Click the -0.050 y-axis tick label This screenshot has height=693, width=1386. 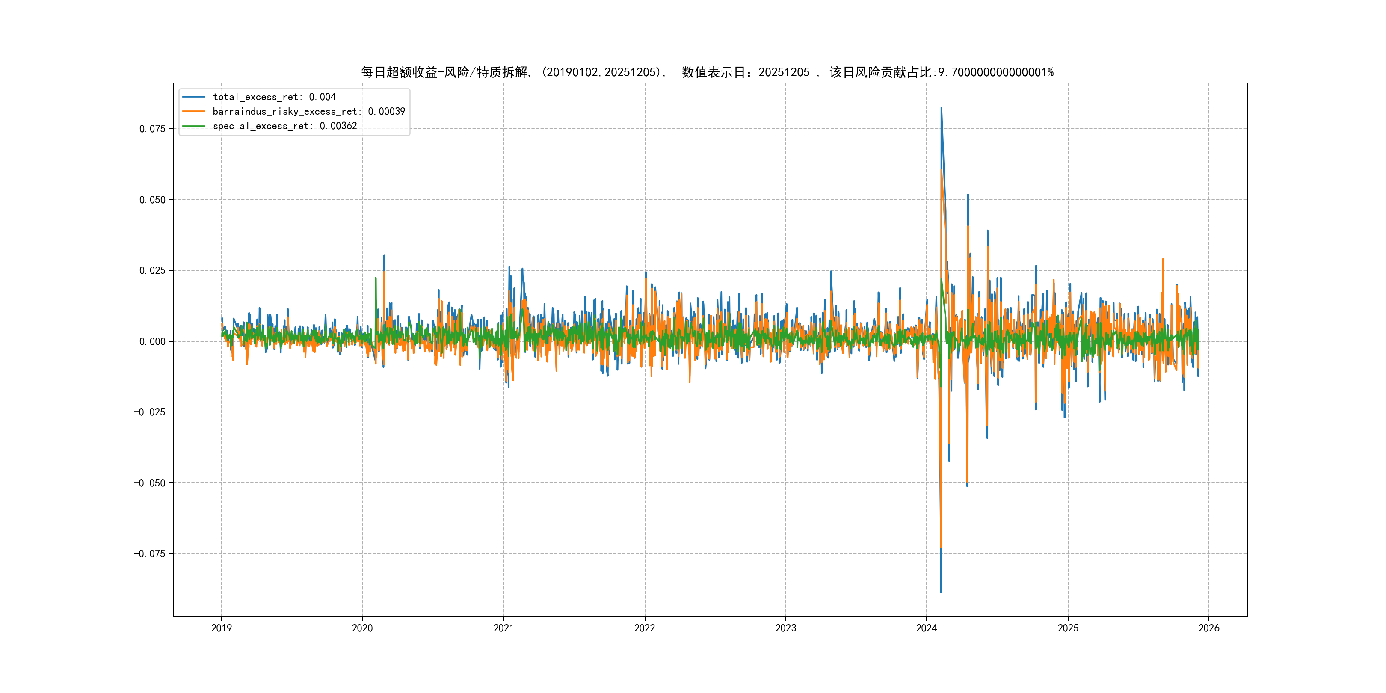(150, 483)
